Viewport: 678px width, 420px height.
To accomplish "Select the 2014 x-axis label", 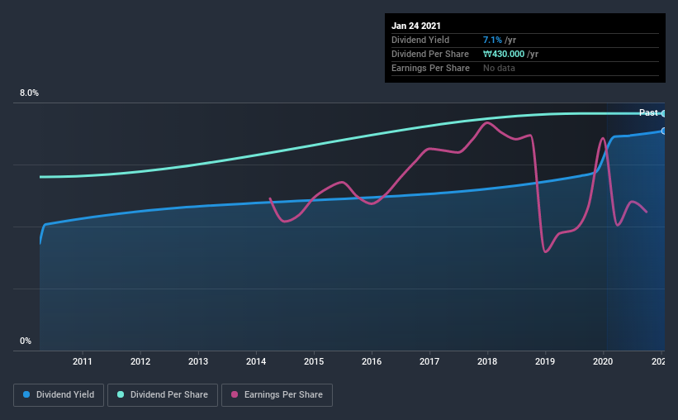I will (256, 361).
